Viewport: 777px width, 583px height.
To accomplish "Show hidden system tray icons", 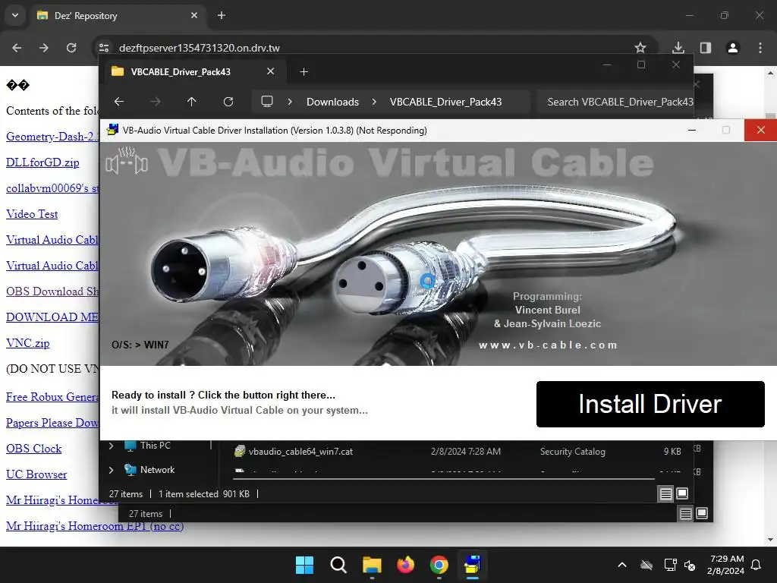I will pyautogui.click(x=622, y=565).
